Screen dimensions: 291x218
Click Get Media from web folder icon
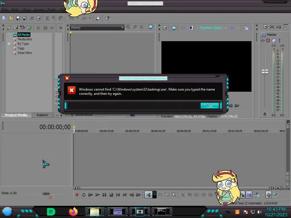15,28
